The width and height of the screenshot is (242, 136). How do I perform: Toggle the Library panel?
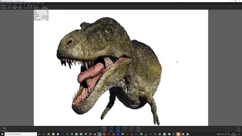(111, 129)
